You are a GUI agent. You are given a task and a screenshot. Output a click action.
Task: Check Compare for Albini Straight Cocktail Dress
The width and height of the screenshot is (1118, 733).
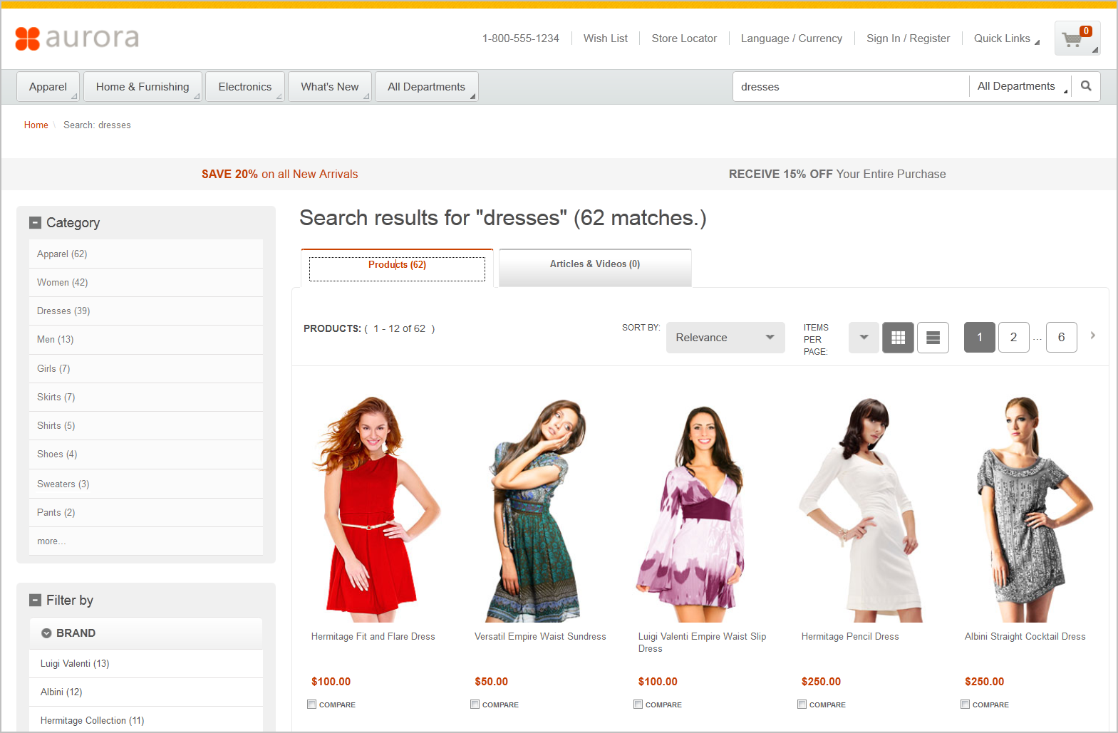(x=965, y=705)
